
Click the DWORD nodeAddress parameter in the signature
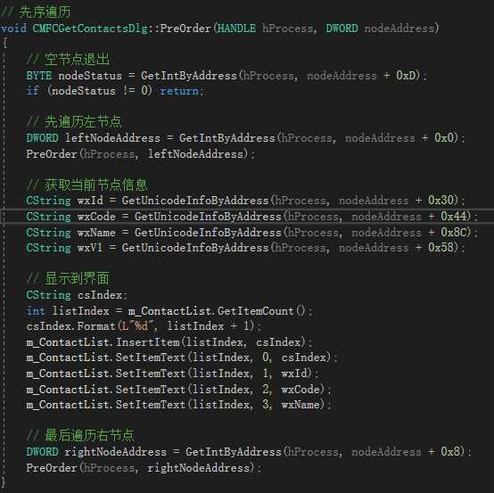380,29
